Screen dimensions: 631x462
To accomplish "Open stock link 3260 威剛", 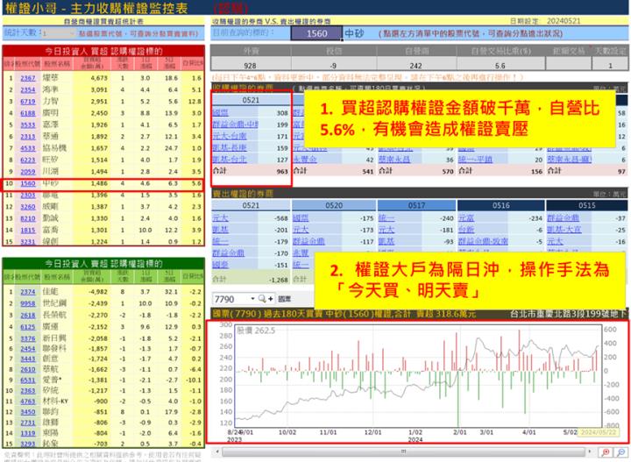I will (x=28, y=207).
